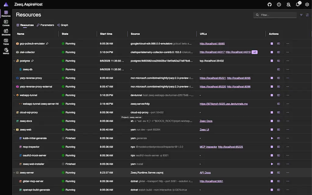Open console logs for zeeq-db row
The image size is (312, 195).
coord(278,69)
